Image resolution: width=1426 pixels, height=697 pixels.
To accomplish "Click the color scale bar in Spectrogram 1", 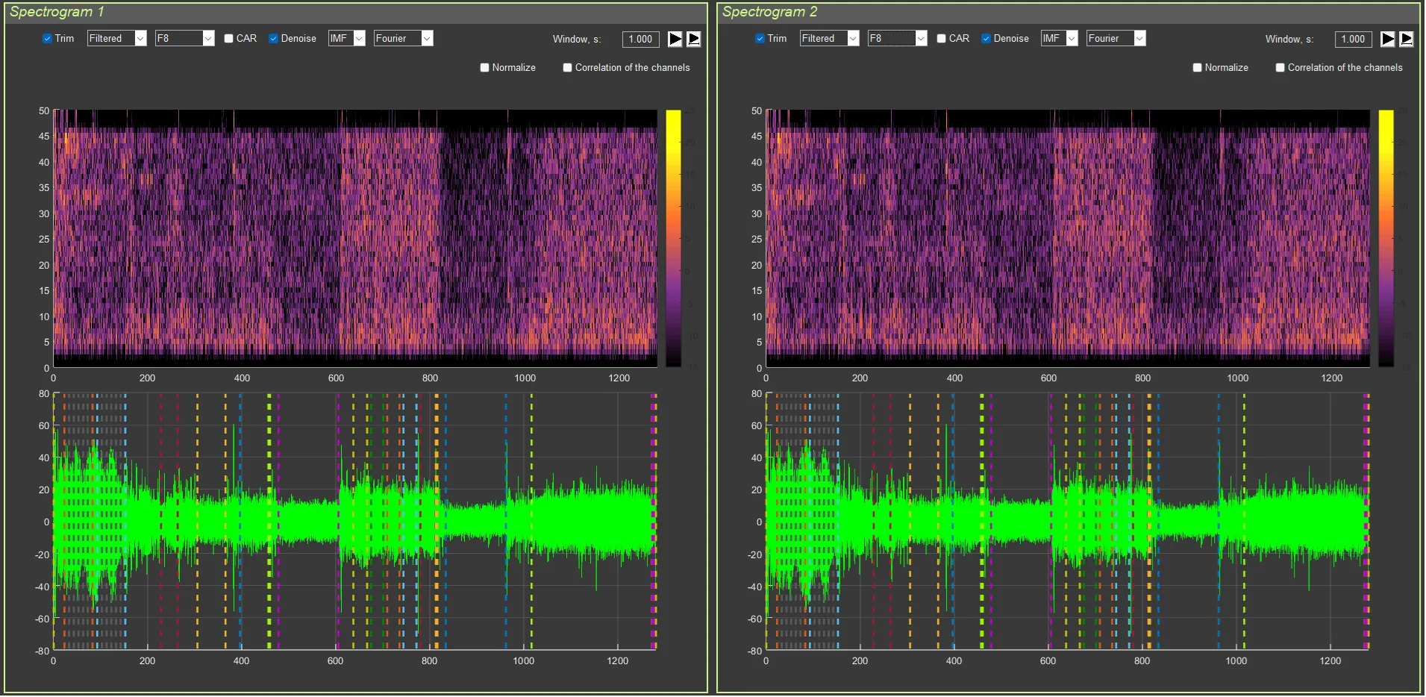I will coord(673,238).
